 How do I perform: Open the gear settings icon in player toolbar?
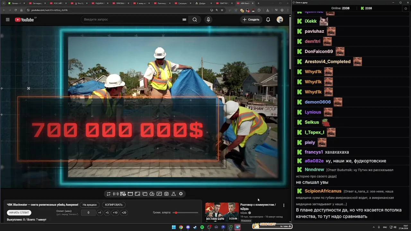(x=181, y=194)
